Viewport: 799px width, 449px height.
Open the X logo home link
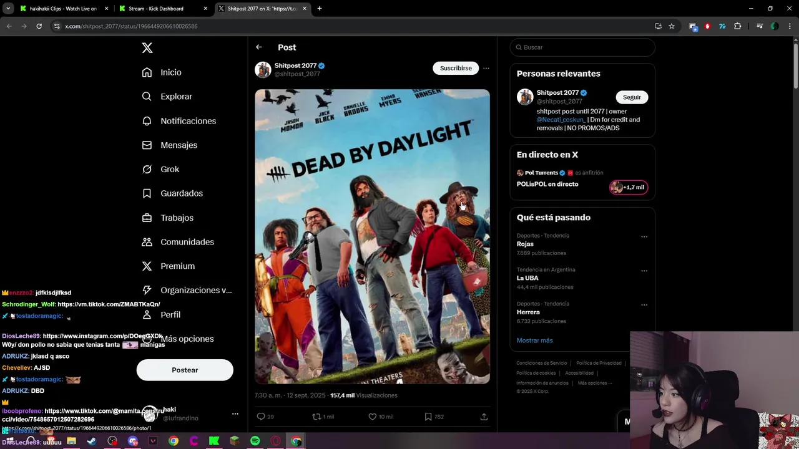147,48
